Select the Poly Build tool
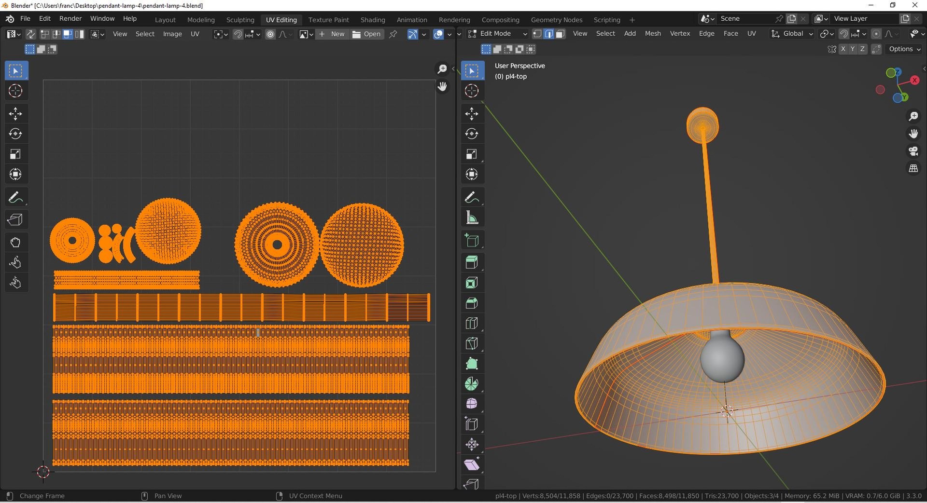The image size is (927, 503). pos(472,364)
